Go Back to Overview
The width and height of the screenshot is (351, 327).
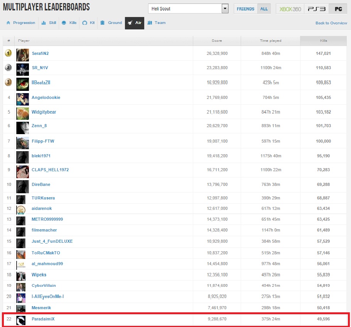[331, 23]
